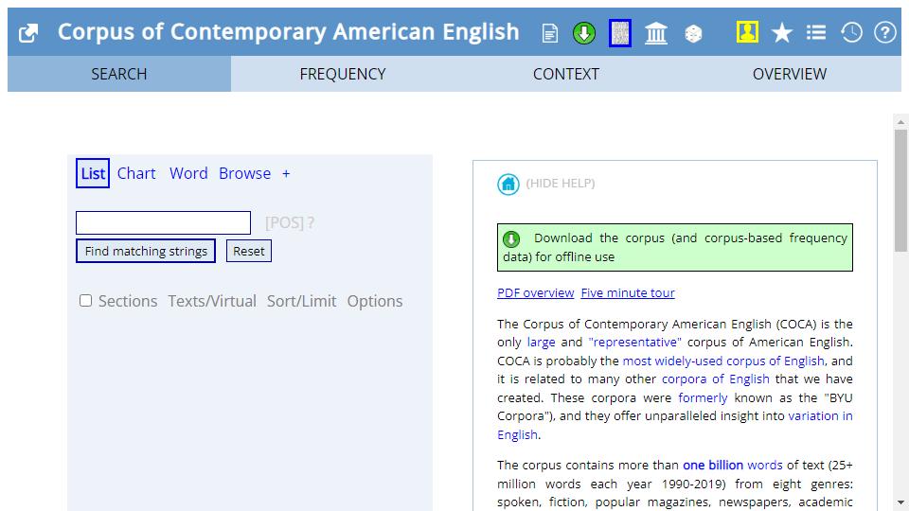The width and height of the screenshot is (909, 511).
Task: Click the star favorites icon
Action: [x=781, y=33]
